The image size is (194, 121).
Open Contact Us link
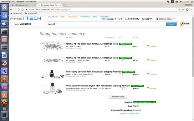tap(104, 17)
